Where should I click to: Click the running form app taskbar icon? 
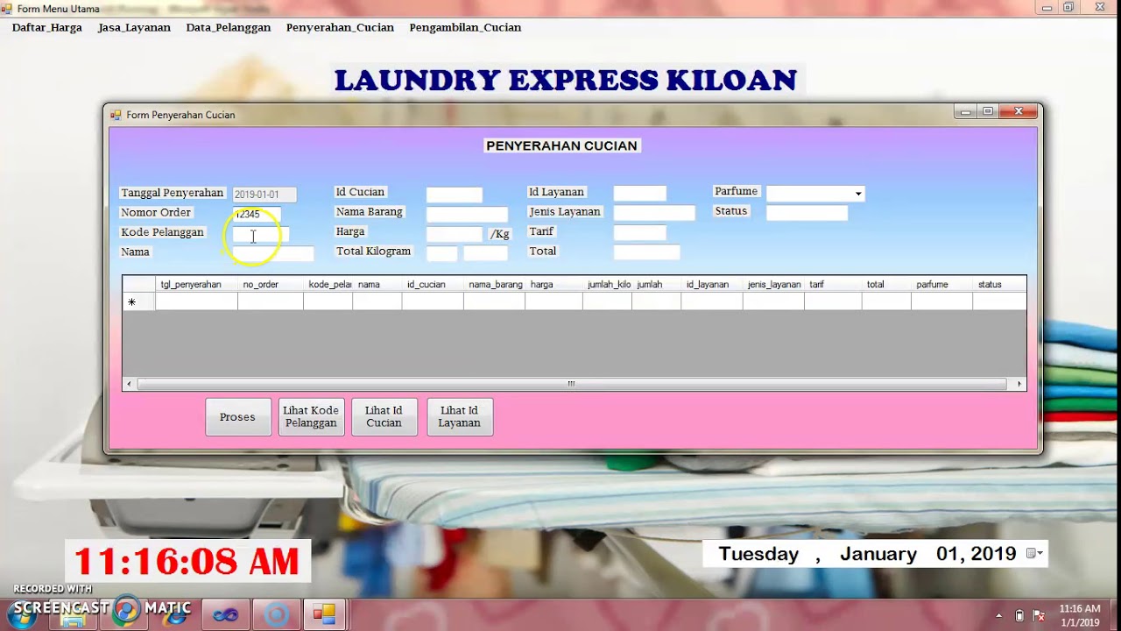click(325, 615)
